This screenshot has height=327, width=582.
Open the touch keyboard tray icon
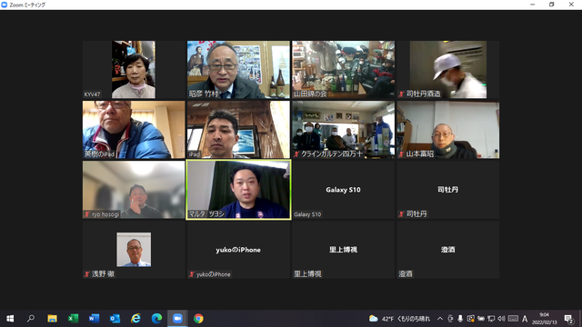coord(513,319)
